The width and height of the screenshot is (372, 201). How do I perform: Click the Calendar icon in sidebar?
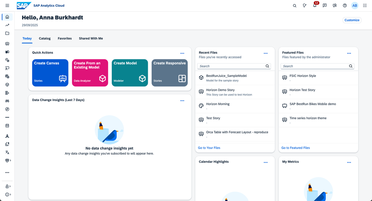coord(7,126)
